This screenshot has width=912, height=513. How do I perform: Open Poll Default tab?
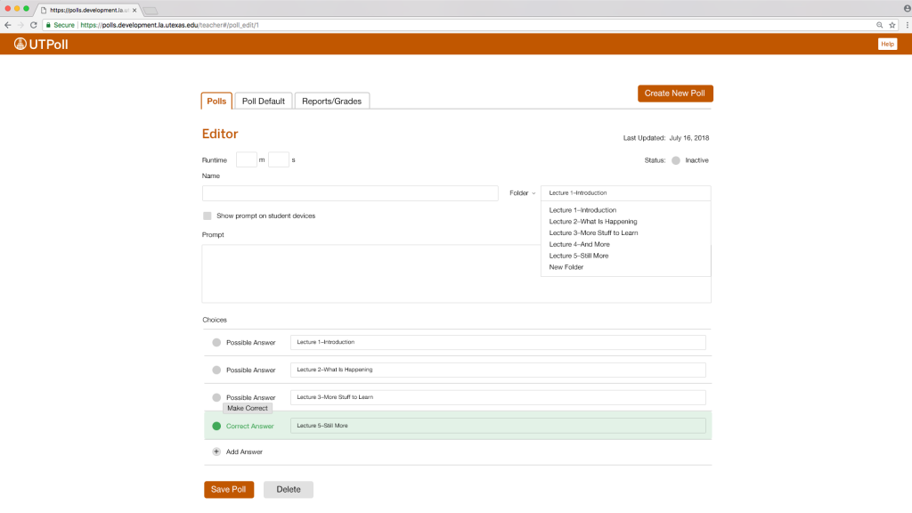(x=264, y=102)
